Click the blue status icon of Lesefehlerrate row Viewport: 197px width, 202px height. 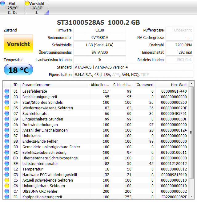coord(7,91)
